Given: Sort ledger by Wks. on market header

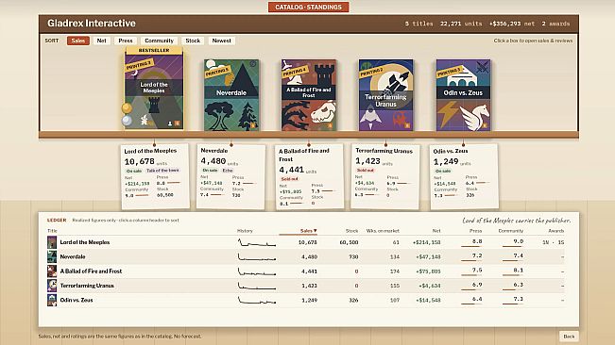Looking at the screenshot, I should 383,231.
